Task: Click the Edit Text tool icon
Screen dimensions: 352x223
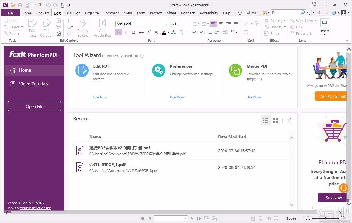Action: 32,28
